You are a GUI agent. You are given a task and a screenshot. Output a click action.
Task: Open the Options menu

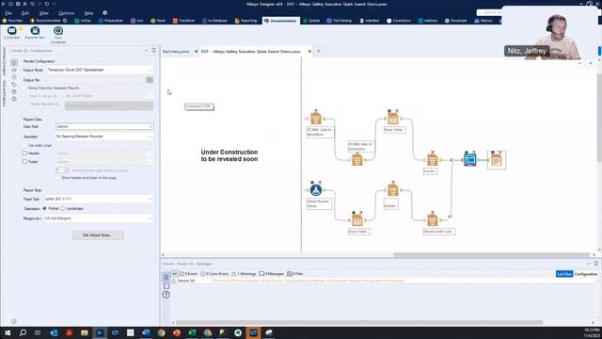tap(67, 13)
